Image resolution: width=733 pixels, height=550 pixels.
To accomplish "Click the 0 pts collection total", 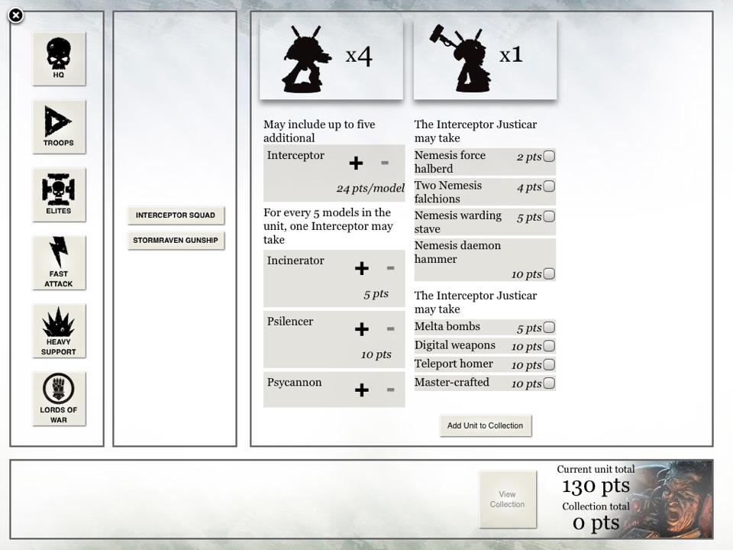I will click(x=596, y=522).
